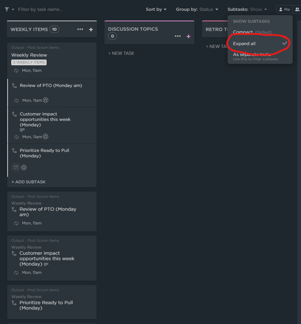The image size is (301, 324).
Task: Open Discussion Topics column ellipsis menu
Action: (177, 36)
